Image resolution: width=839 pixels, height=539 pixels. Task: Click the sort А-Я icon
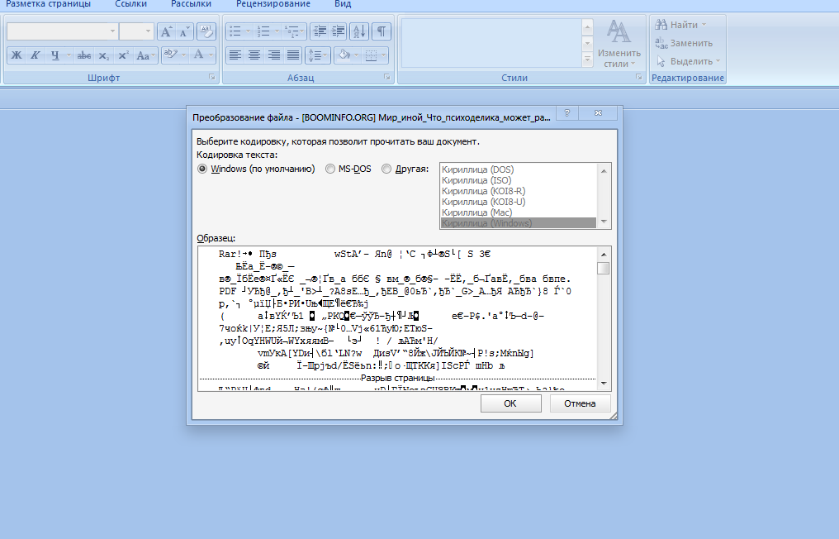point(359,31)
